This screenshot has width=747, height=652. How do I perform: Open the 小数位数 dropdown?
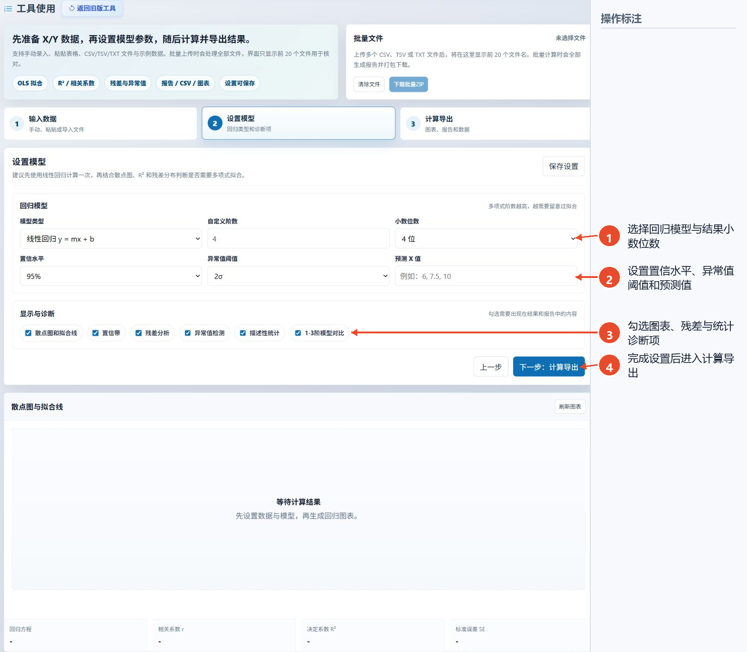[486, 239]
